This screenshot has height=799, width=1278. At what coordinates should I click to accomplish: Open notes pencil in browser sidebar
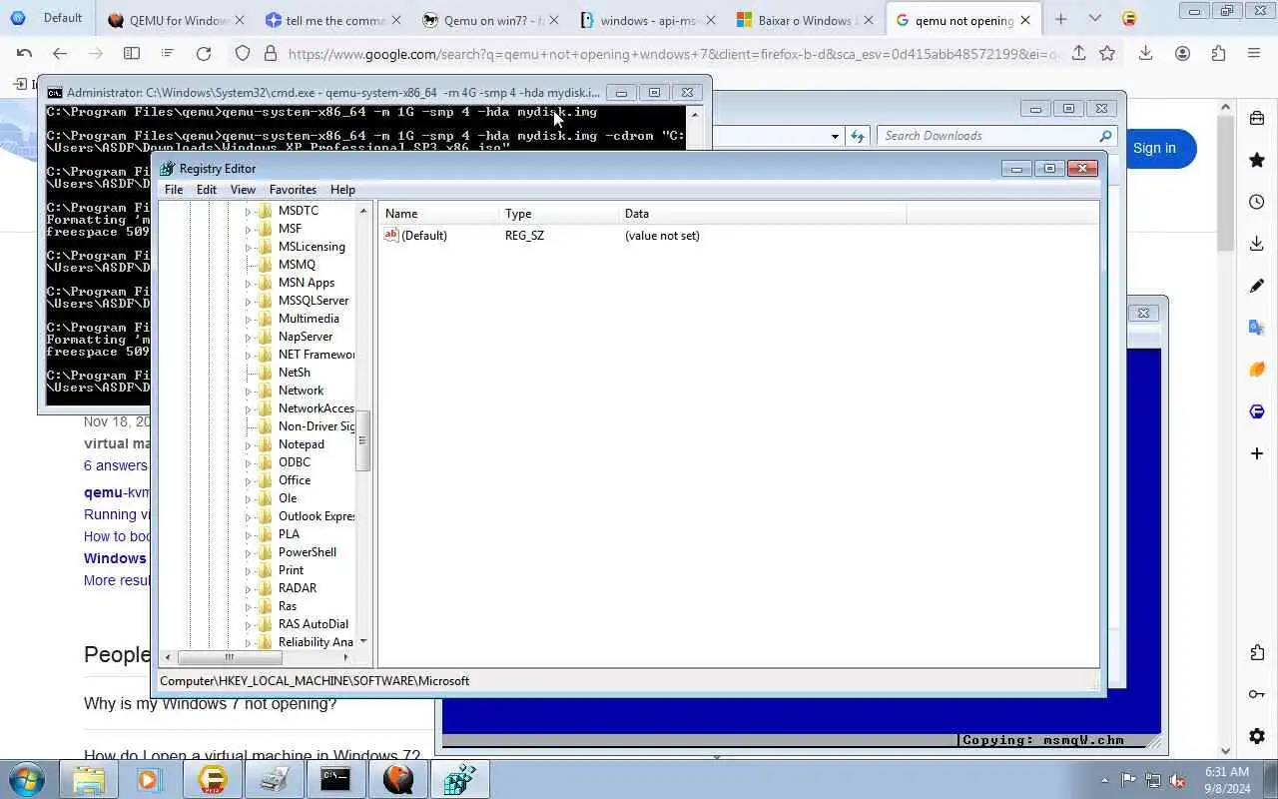(1257, 286)
